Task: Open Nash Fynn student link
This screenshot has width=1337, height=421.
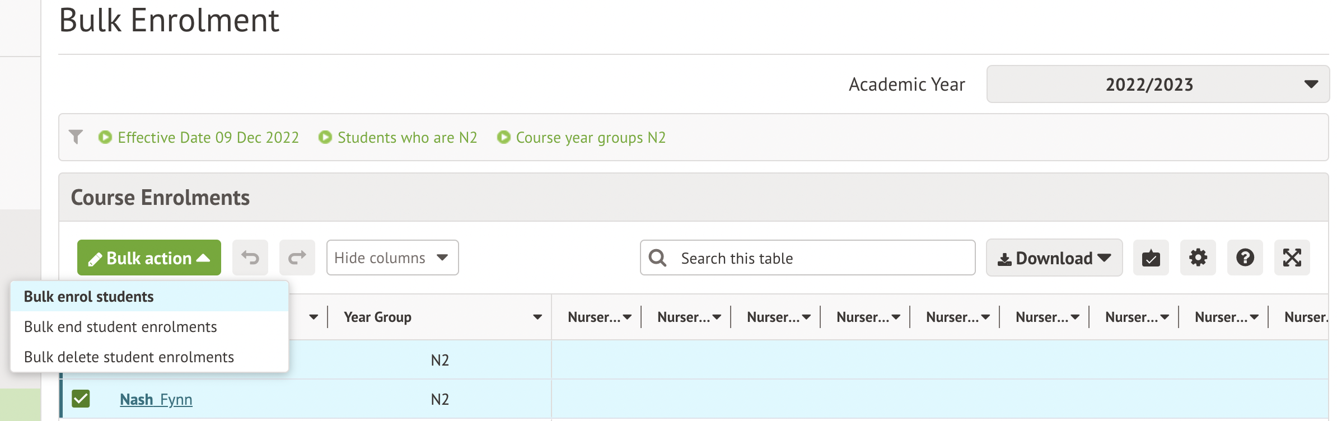Action: (156, 399)
